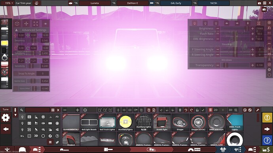This screenshot has width=273, height=153.
Task: Clear the search with the X button
Action: coord(58,110)
